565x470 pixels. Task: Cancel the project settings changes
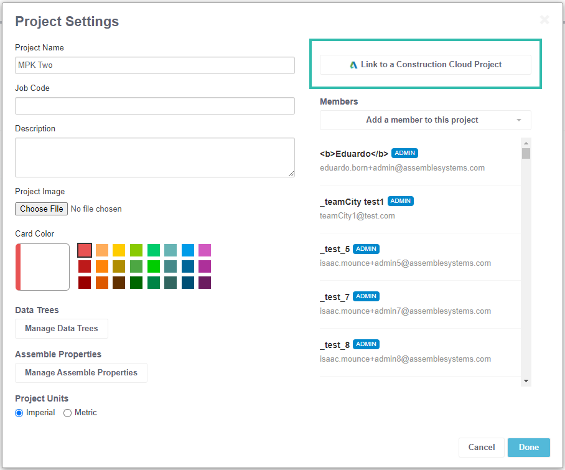pyautogui.click(x=481, y=447)
